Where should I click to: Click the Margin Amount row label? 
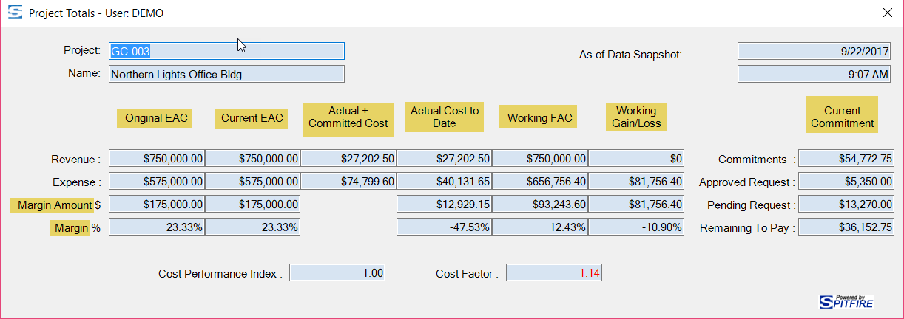tap(52, 205)
